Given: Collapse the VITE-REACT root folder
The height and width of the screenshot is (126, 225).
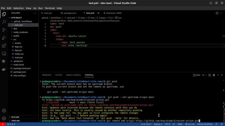Looking at the screenshot, I should (17, 18).
